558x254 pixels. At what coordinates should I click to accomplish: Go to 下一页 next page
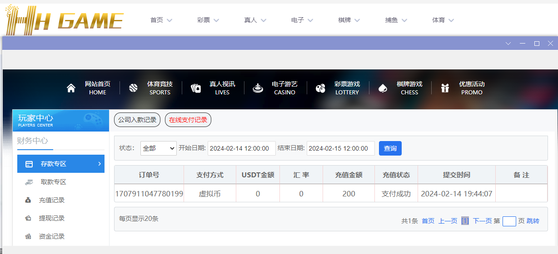coord(482,221)
